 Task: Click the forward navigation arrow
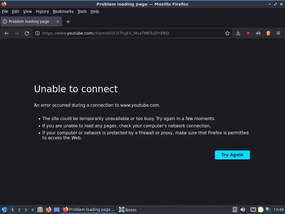pyautogui.click(x=16, y=33)
